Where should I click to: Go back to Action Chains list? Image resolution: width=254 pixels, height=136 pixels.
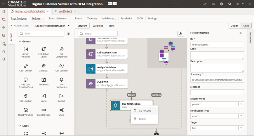(x=20, y=26)
